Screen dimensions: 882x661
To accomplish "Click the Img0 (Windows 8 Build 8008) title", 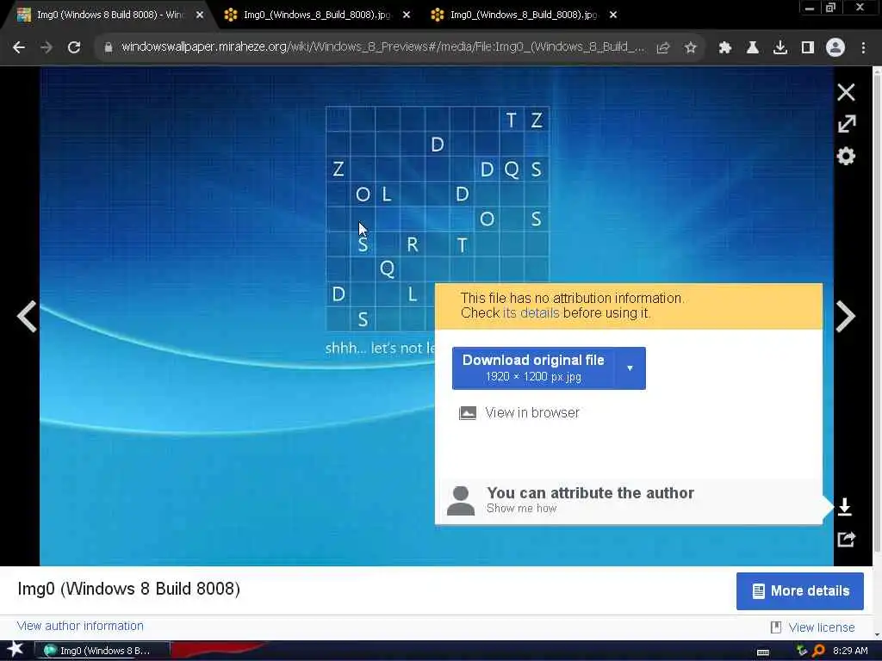I will (129, 589).
